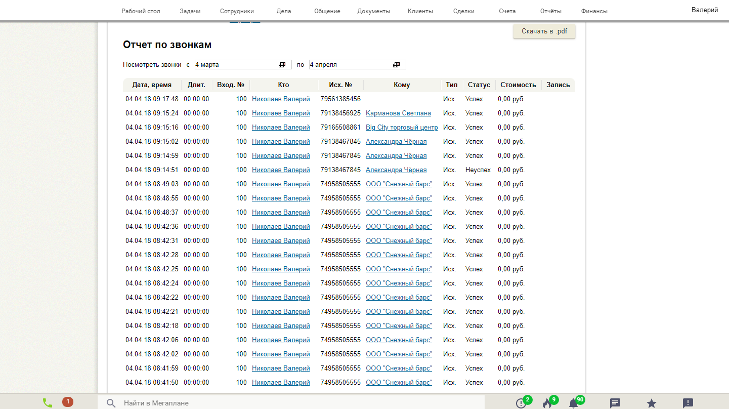The width and height of the screenshot is (729, 409).
Task: Click the start date field '4 марта'
Action: (243, 65)
